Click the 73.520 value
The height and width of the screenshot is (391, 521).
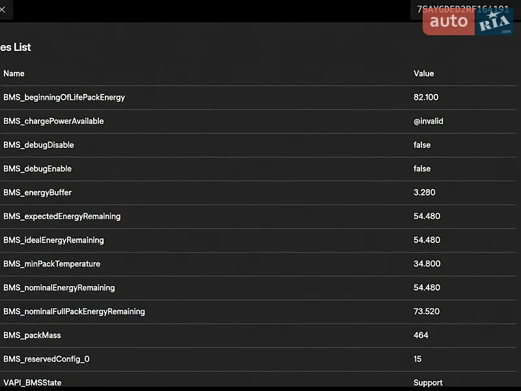click(x=427, y=311)
